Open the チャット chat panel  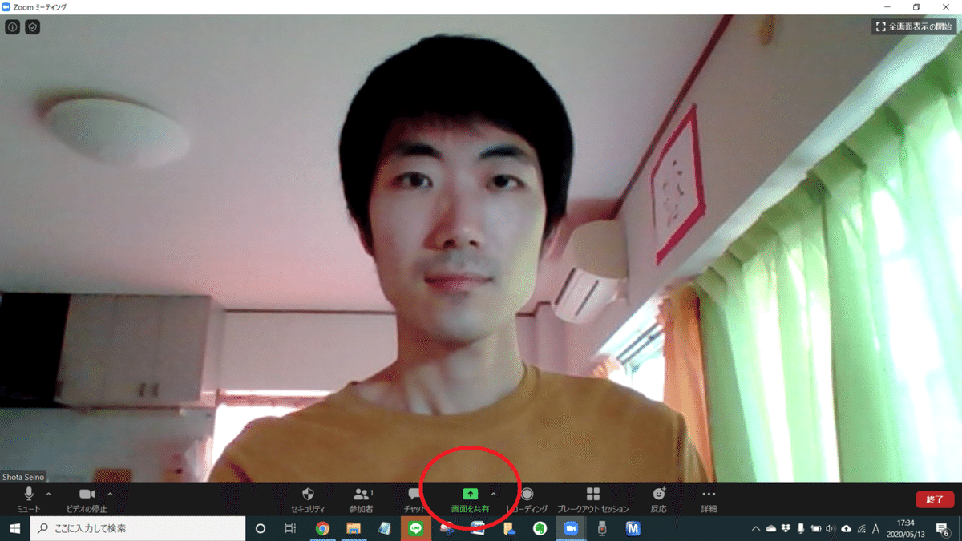pos(414,499)
